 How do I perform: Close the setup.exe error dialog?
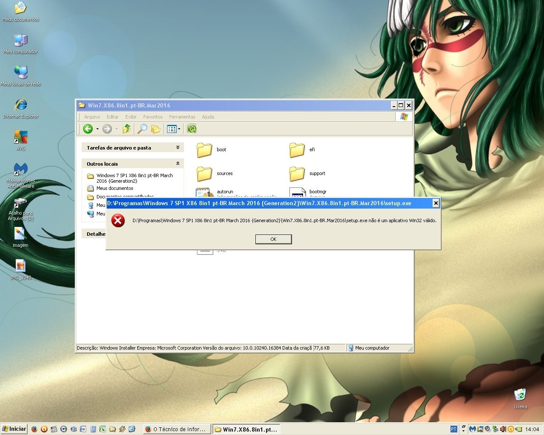[x=436, y=203]
